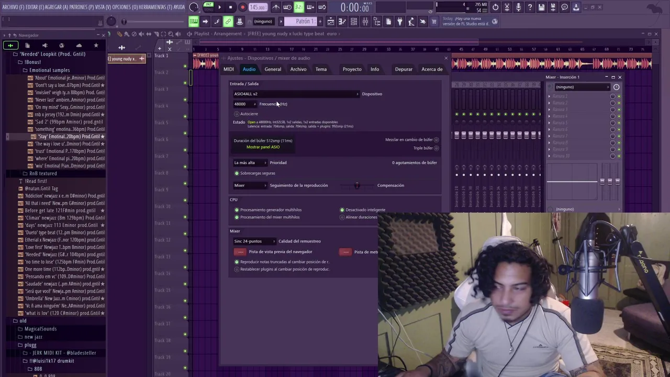Open the ARCHIVO menu

pos(13,7)
